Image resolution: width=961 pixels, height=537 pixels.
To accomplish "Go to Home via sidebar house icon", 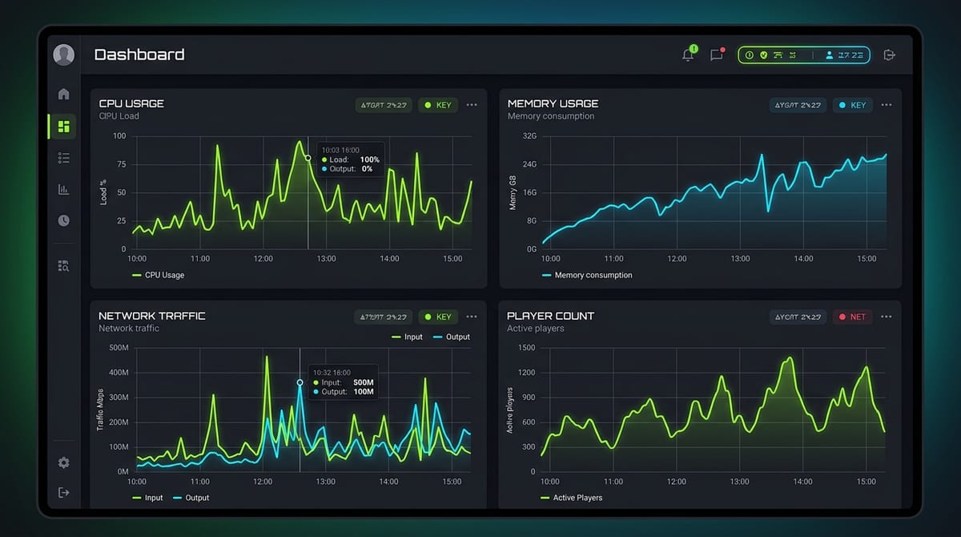I will pyautogui.click(x=63, y=94).
